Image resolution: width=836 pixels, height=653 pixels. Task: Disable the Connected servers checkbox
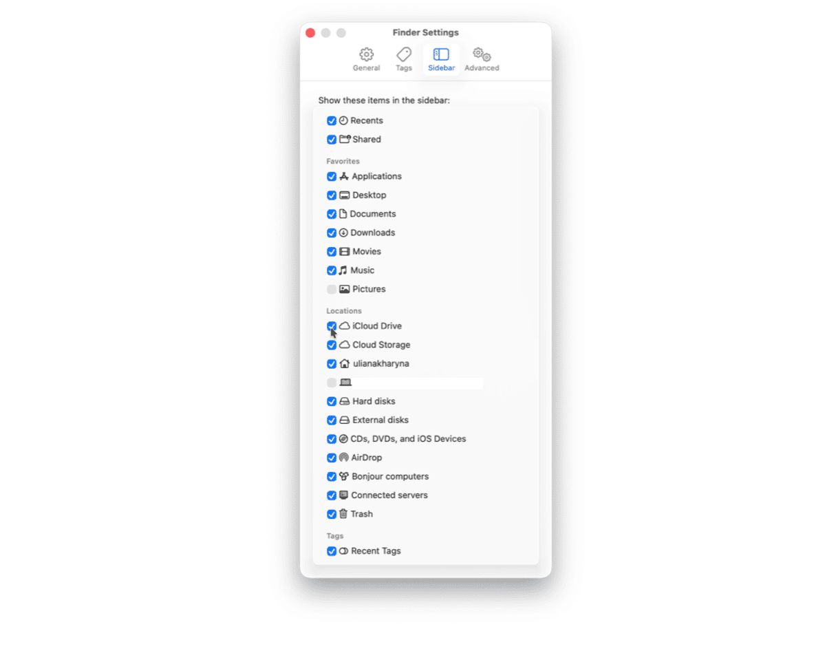pyautogui.click(x=332, y=495)
